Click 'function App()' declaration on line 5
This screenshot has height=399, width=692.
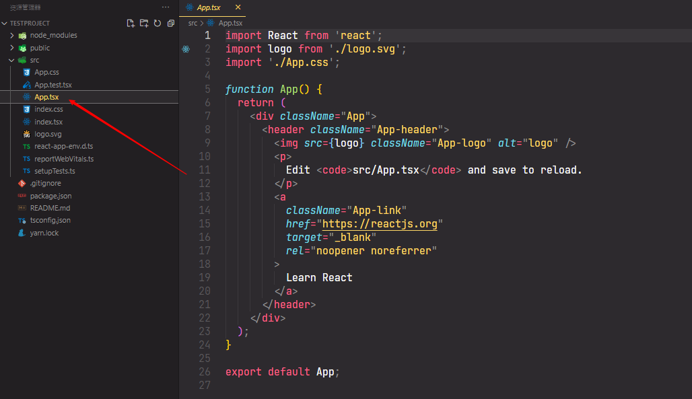(267, 89)
